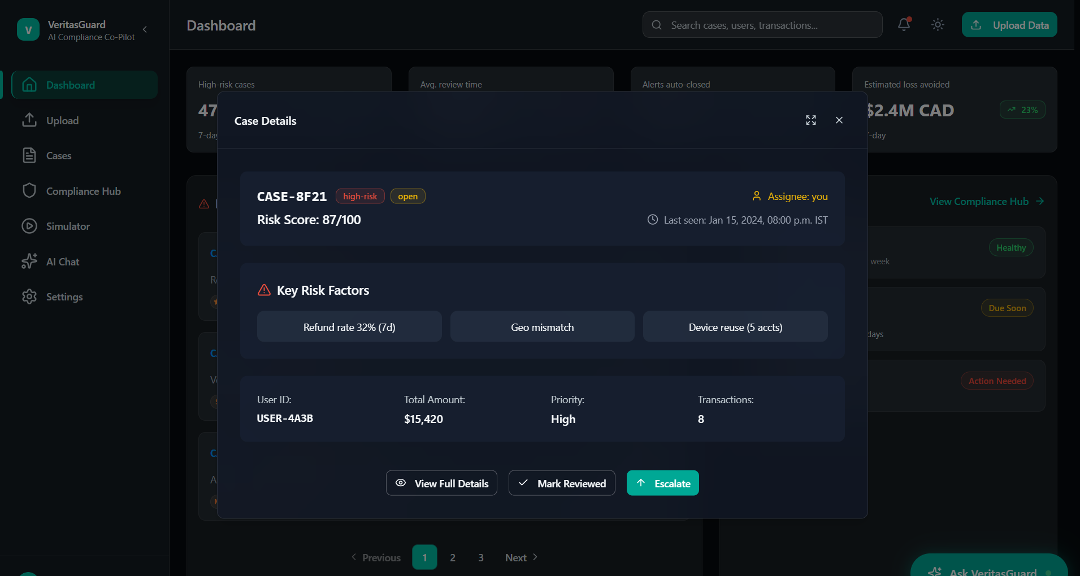Expand Case Details to fullscreen
This screenshot has height=576, width=1080.
click(811, 120)
